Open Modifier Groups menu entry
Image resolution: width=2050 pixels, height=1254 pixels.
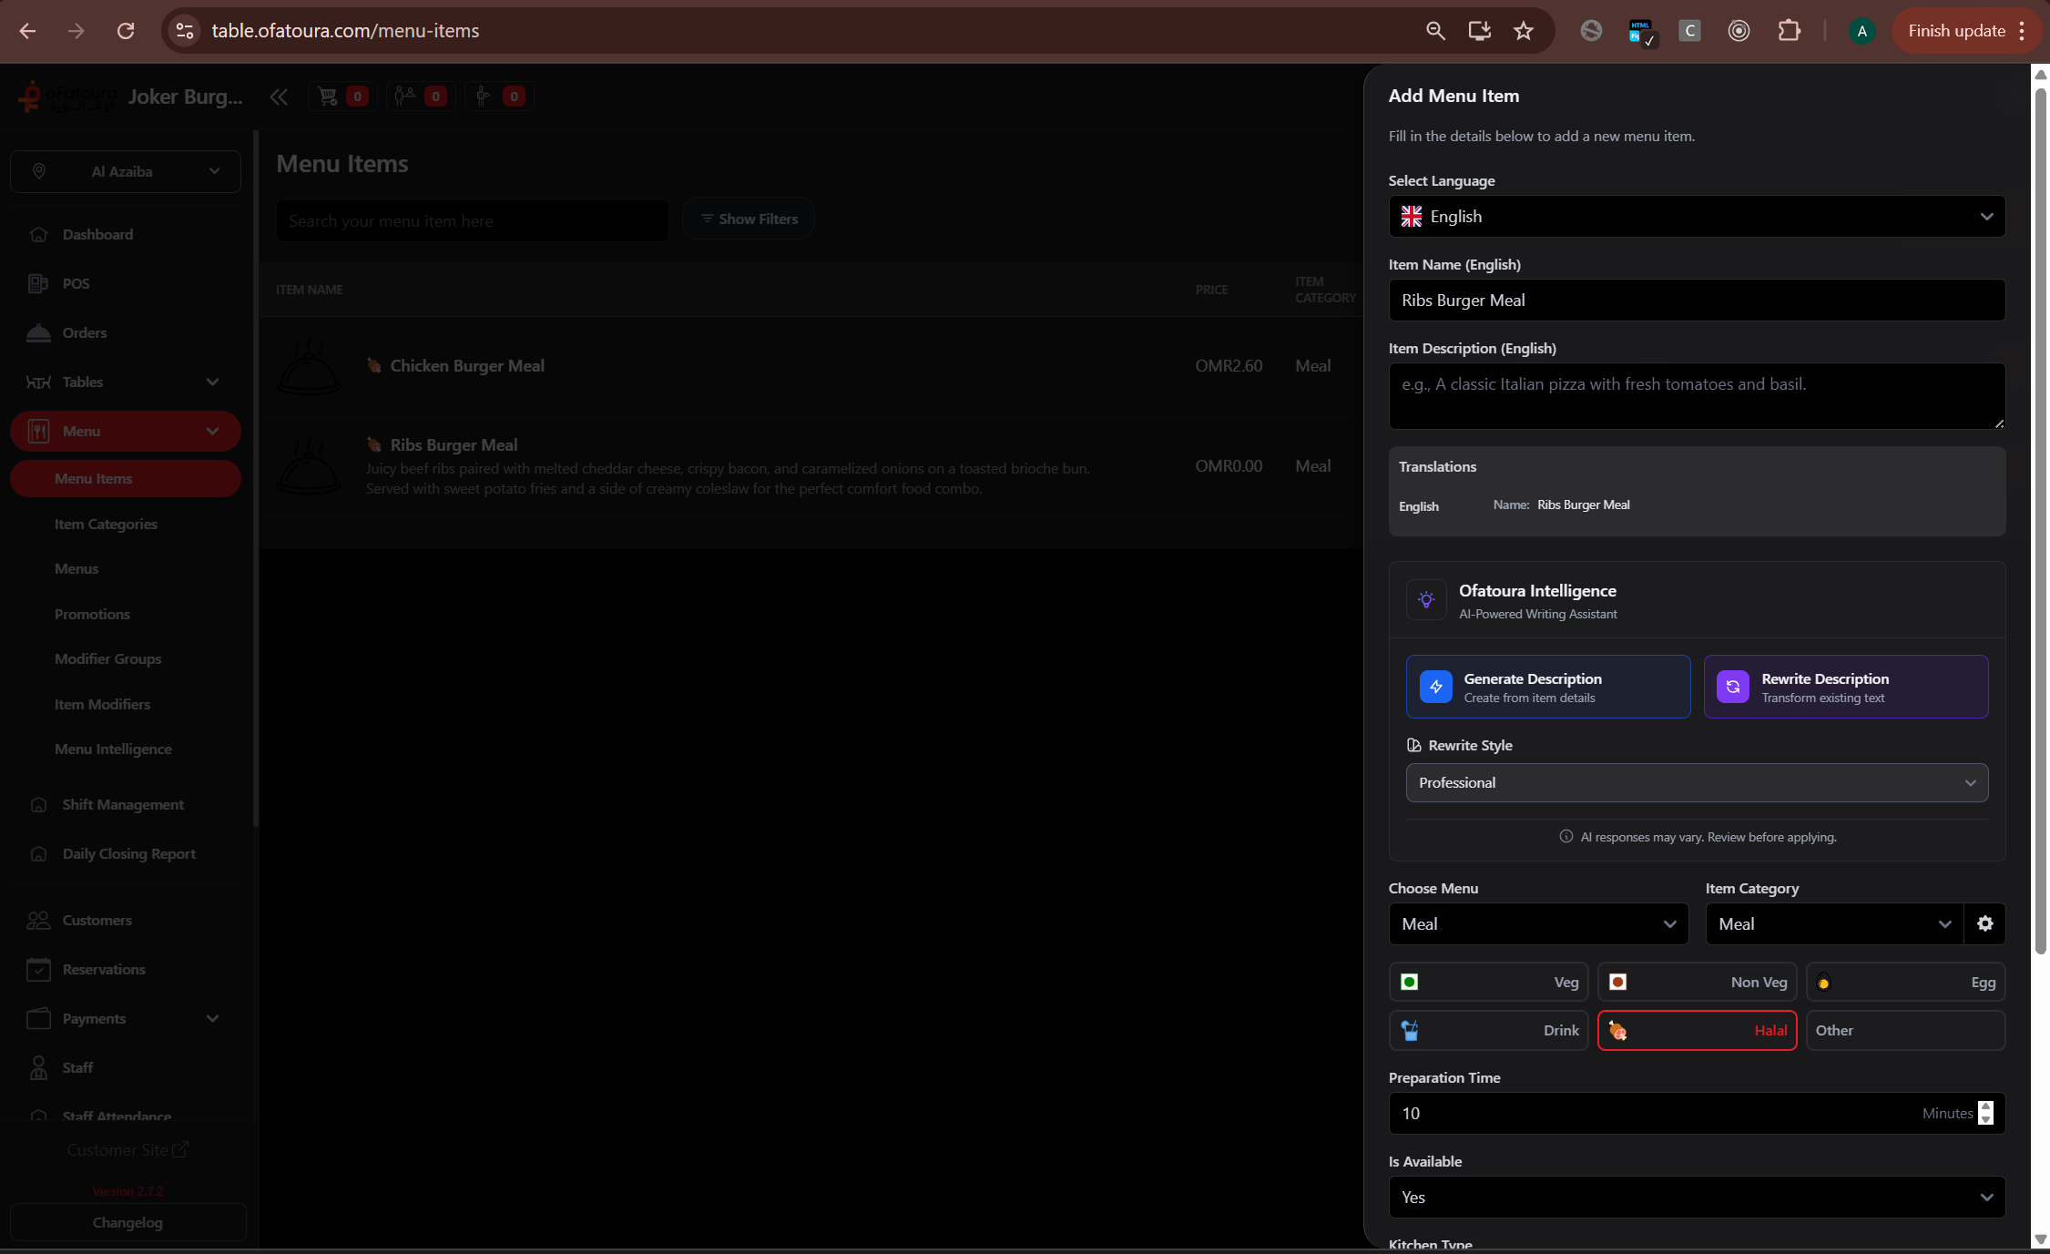[107, 659]
